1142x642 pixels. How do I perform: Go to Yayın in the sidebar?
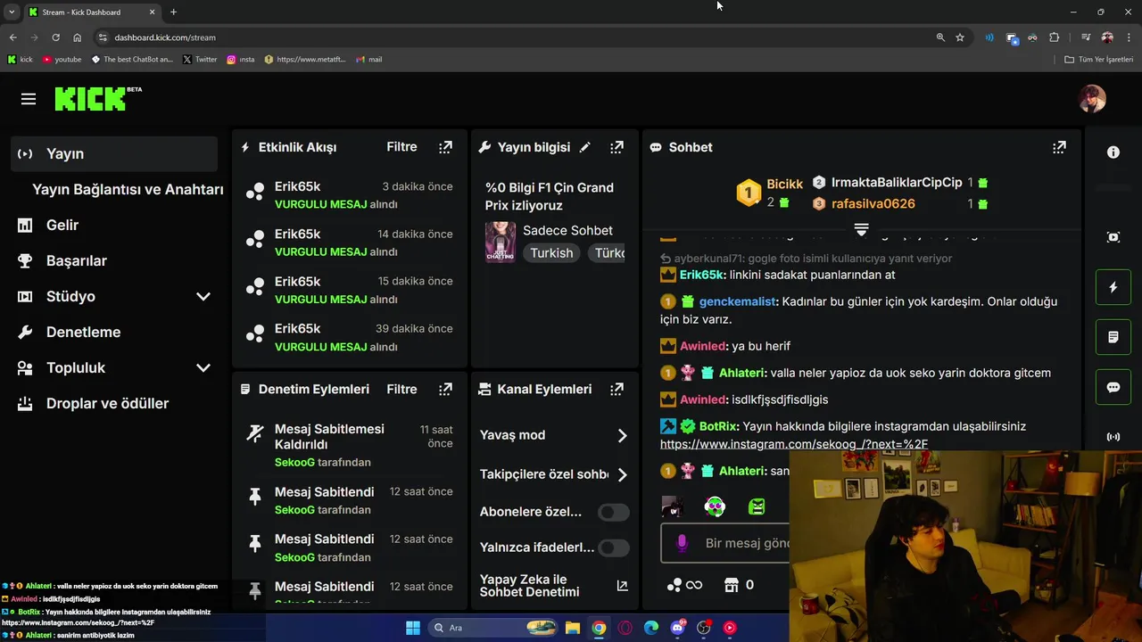114,153
